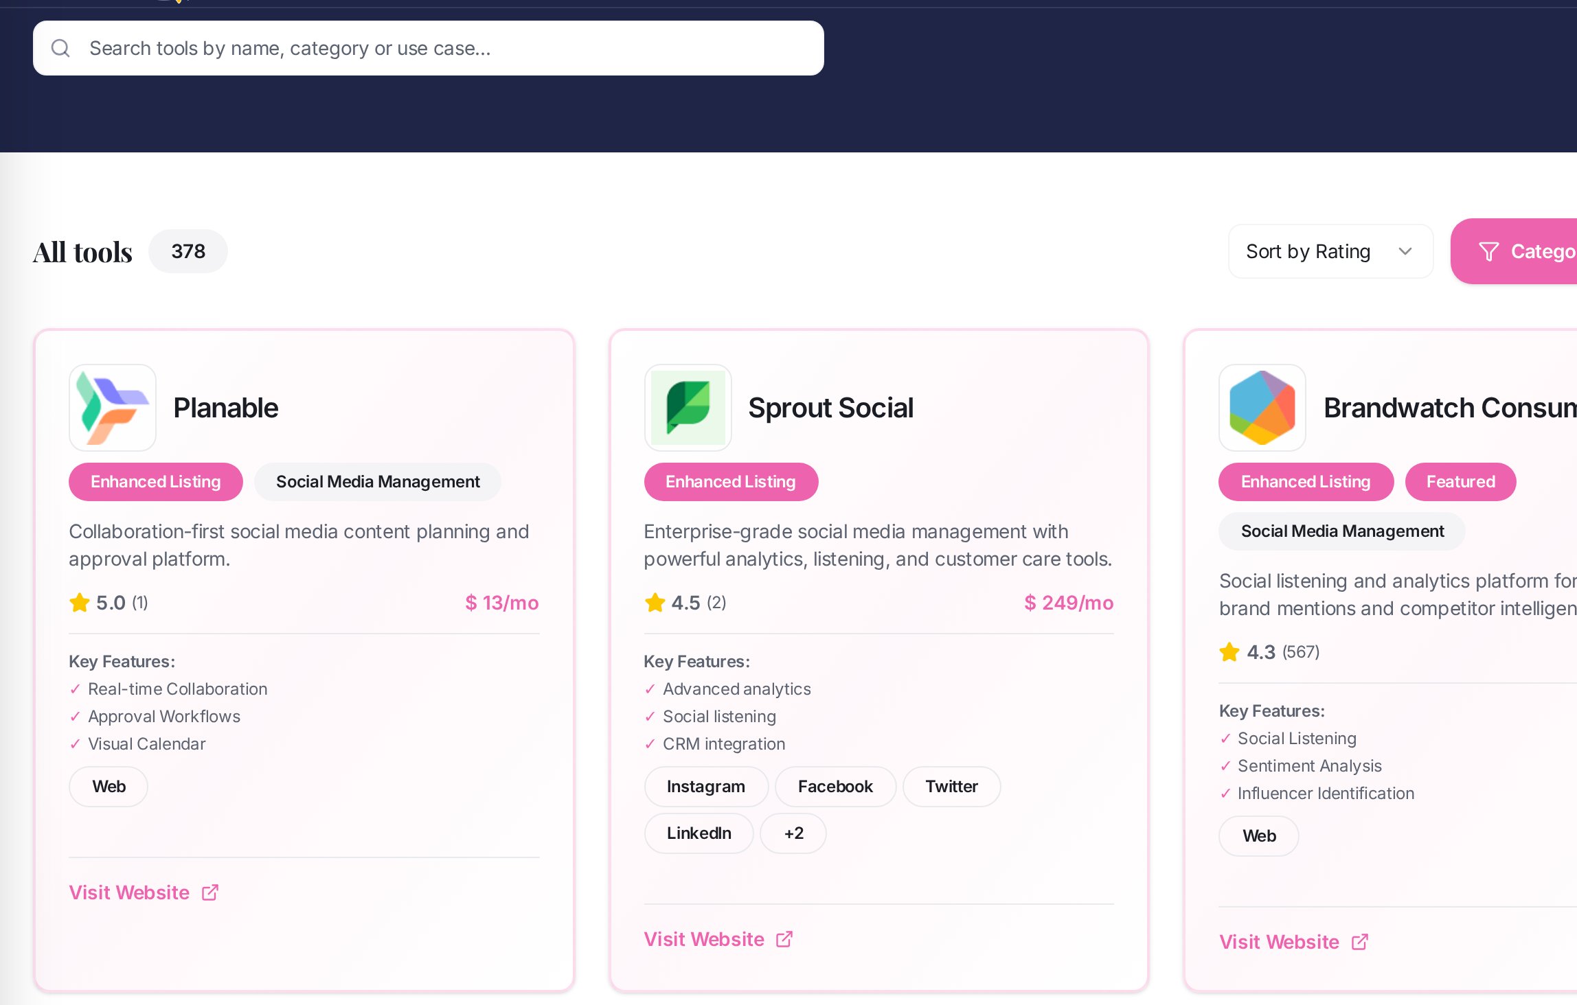The height and width of the screenshot is (1005, 1577).
Task: Click the LinkedIn platform chip
Action: coord(699,833)
